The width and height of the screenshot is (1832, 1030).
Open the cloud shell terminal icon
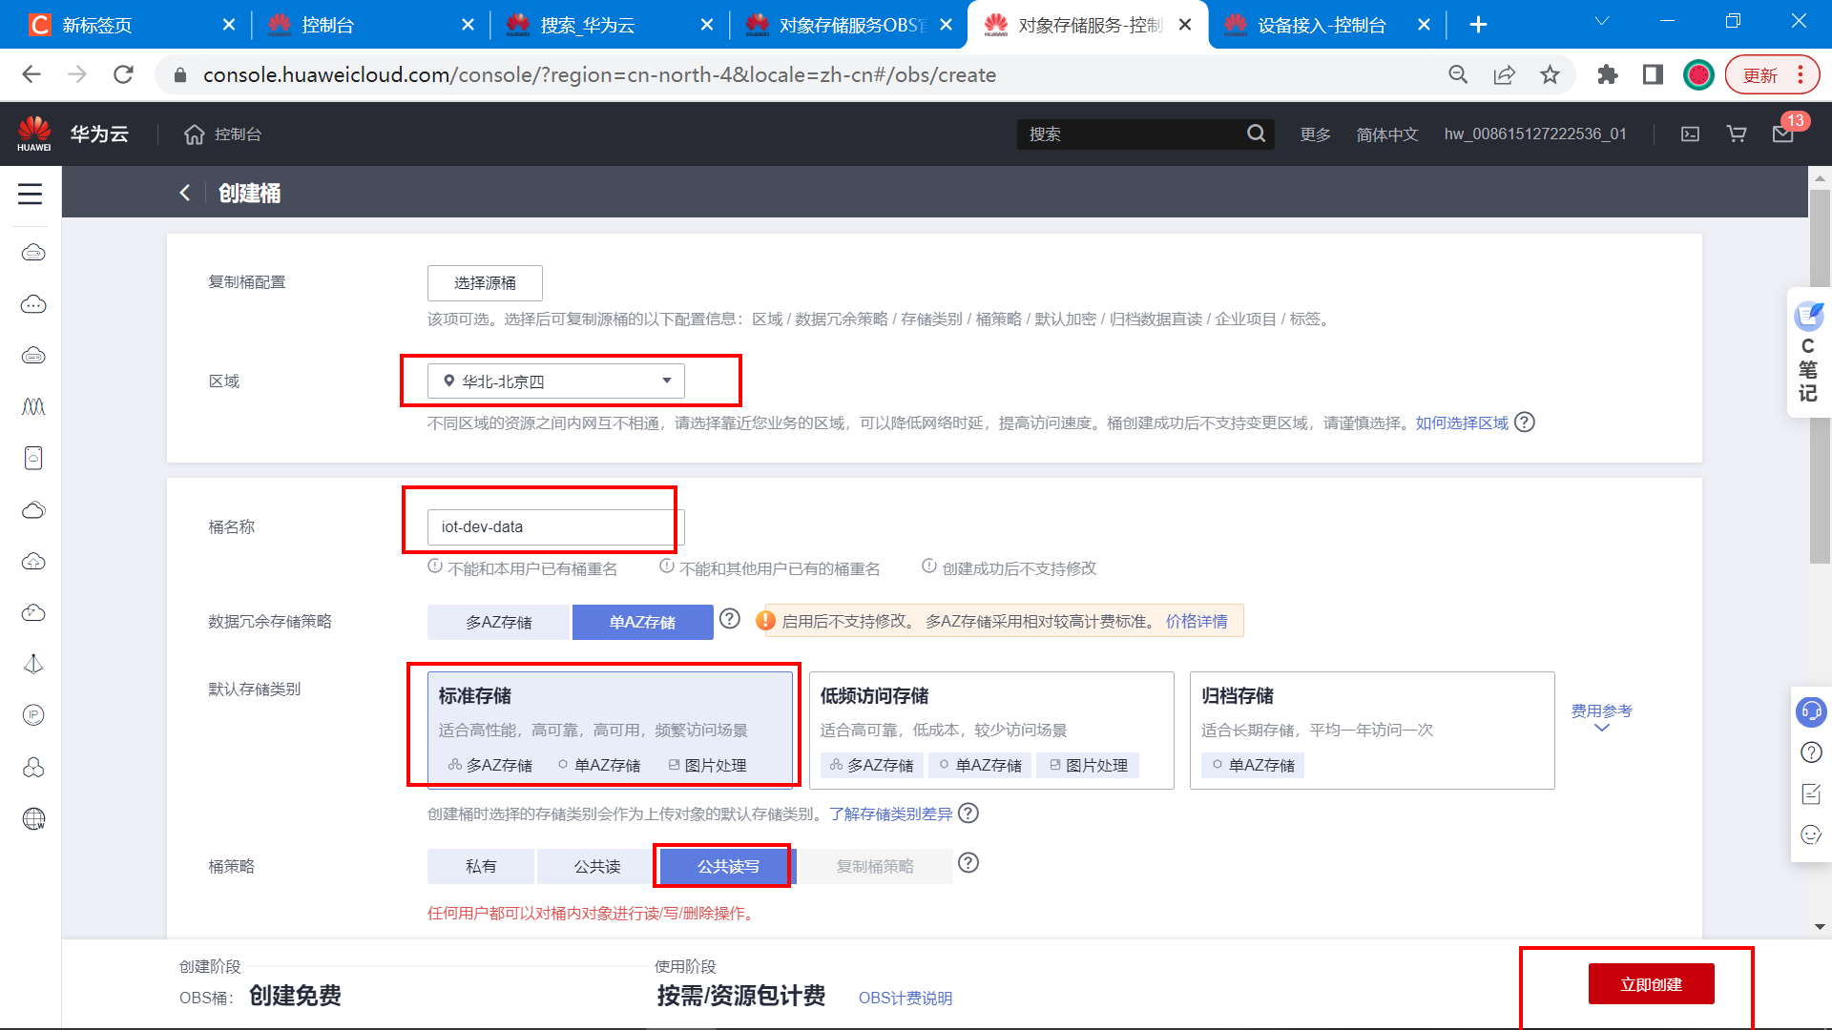pos(1690,134)
